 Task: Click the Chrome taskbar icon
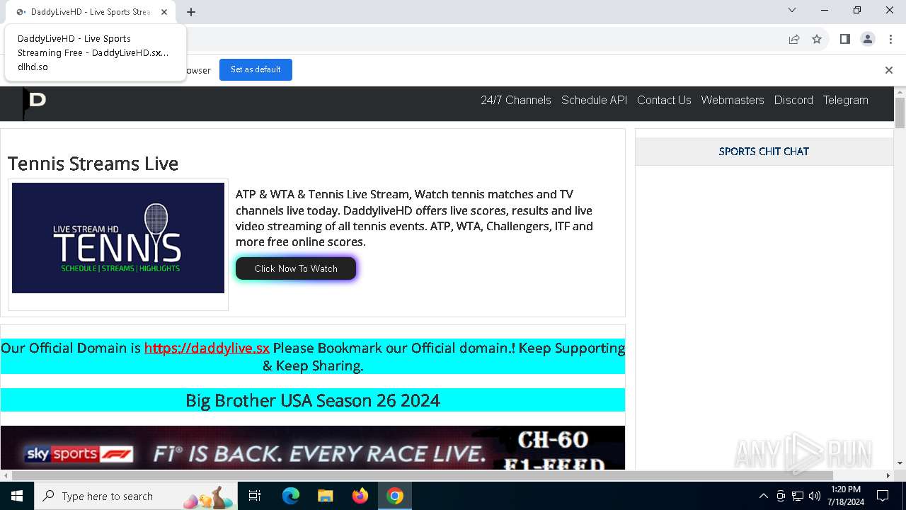(395, 496)
